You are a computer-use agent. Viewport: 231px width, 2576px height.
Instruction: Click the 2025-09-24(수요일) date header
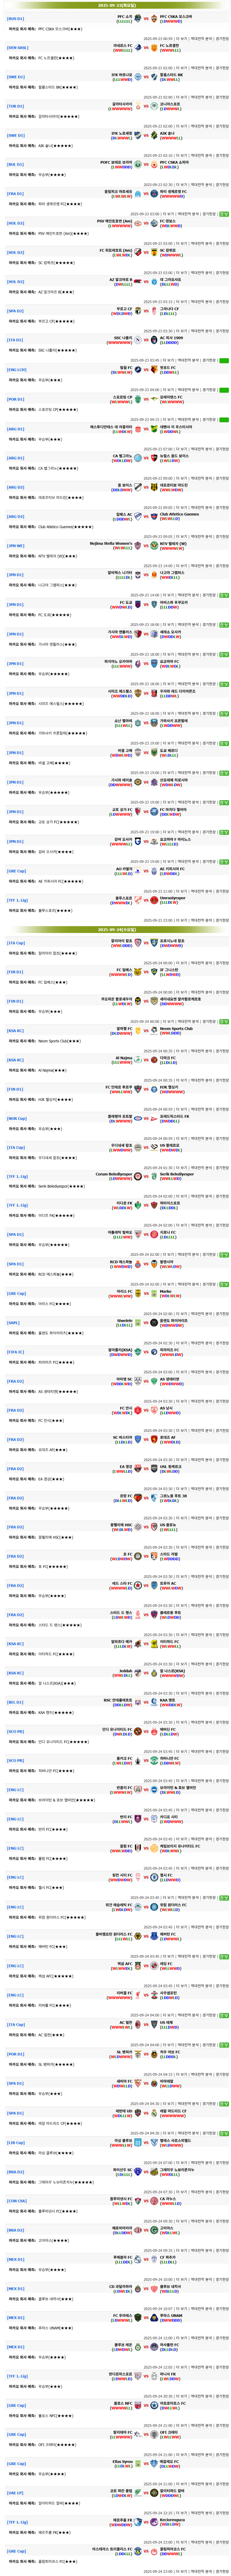115,929
